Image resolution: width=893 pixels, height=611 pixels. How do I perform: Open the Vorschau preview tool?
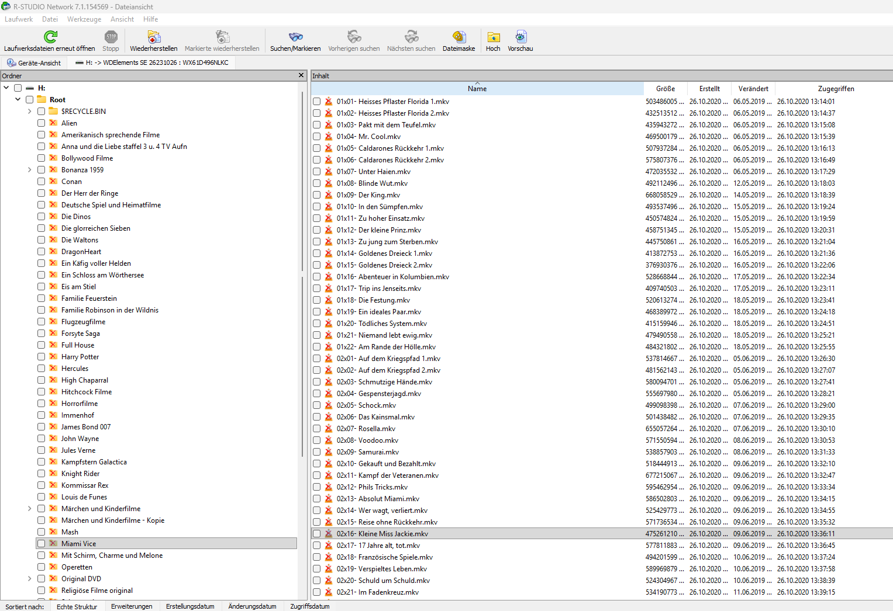[x=520, y=37]
